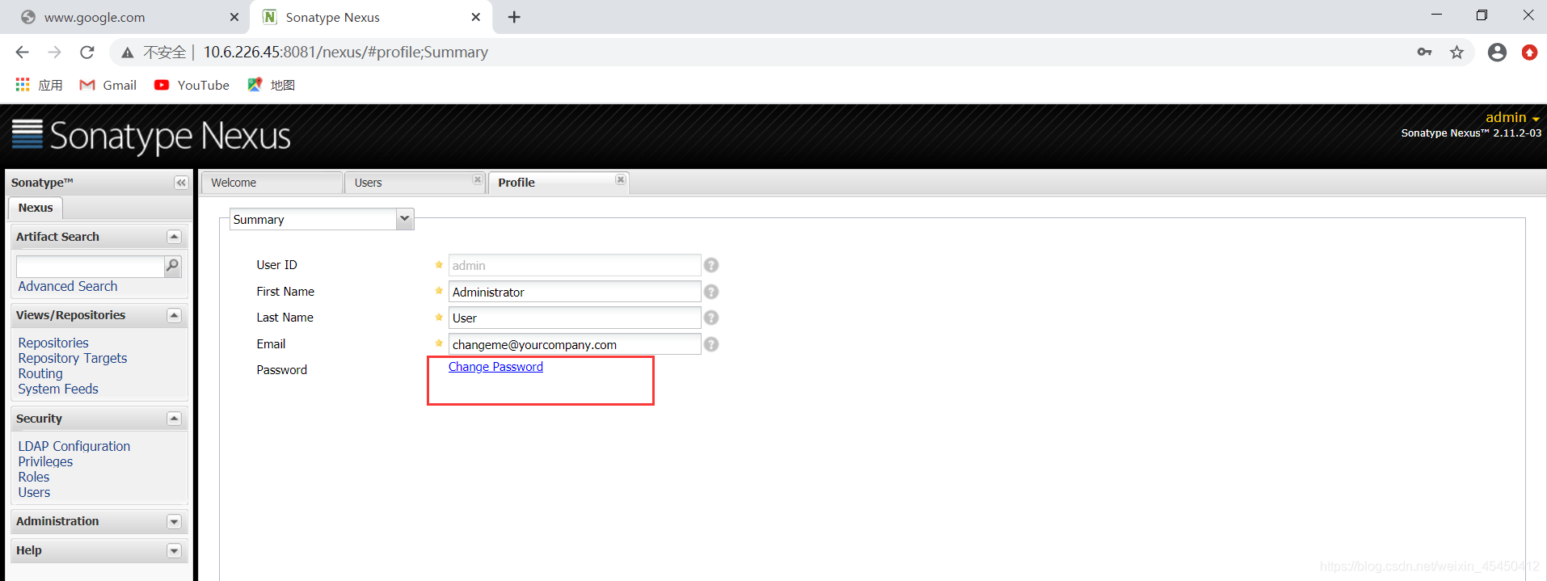The height and width of the screenshot is (581, 1547).
Task: Reload the current page
Action: click(87, 53)
